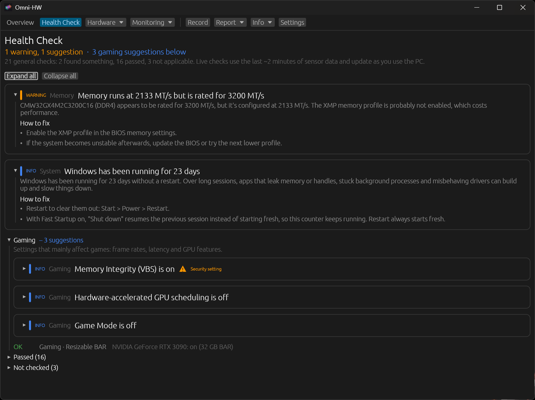Open the Report dropdown menu
The image size is (535, 400).
[x=230, y=22]
